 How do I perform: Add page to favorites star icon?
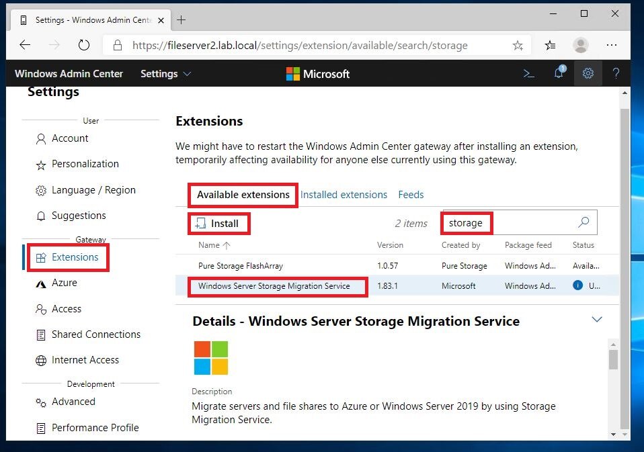(x=518, y=45)
